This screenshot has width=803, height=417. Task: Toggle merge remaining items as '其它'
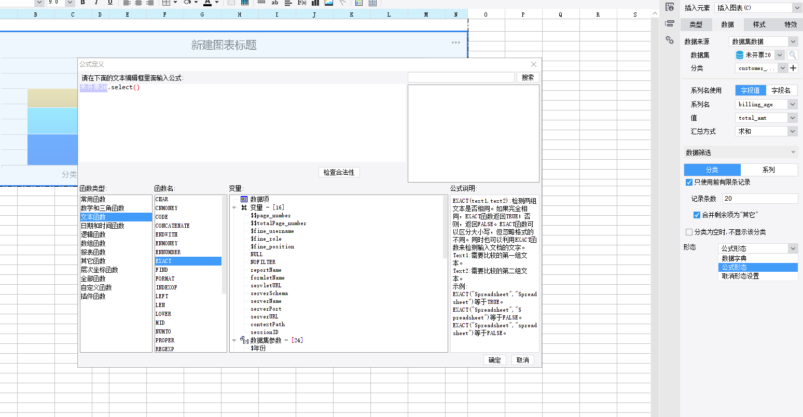697,215
